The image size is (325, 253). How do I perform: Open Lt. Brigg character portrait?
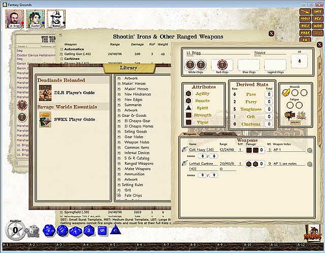(x=14, y=19)
